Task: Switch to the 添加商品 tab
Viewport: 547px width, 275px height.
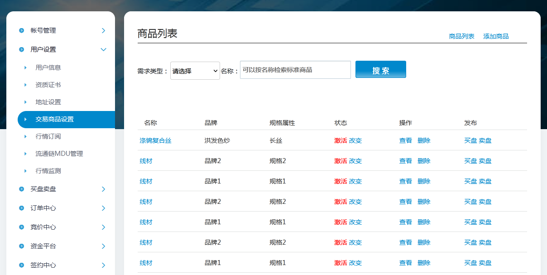Action: point(496,36)
